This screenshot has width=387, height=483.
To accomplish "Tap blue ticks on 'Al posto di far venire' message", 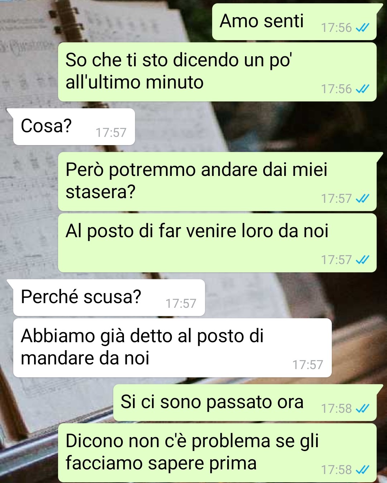I will (362, 260).
